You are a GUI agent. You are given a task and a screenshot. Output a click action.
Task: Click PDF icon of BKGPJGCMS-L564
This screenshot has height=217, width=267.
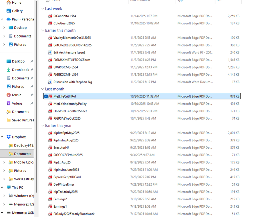(50, 67)
